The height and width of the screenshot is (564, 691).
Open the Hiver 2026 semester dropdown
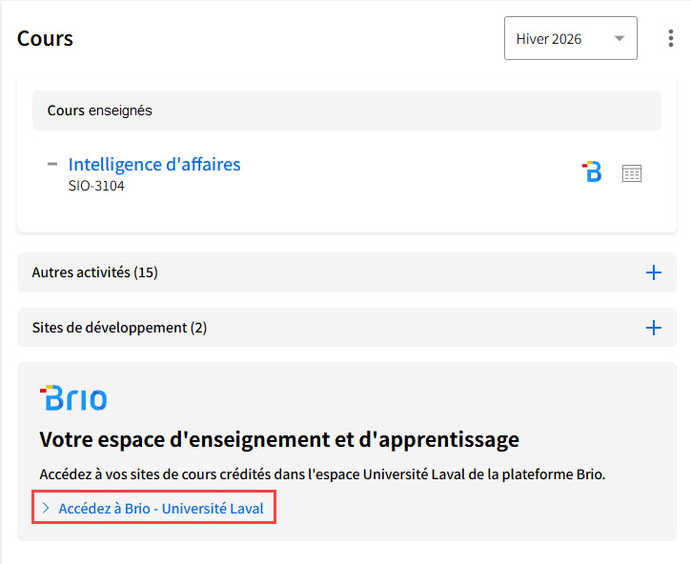[x=570, y=38]
